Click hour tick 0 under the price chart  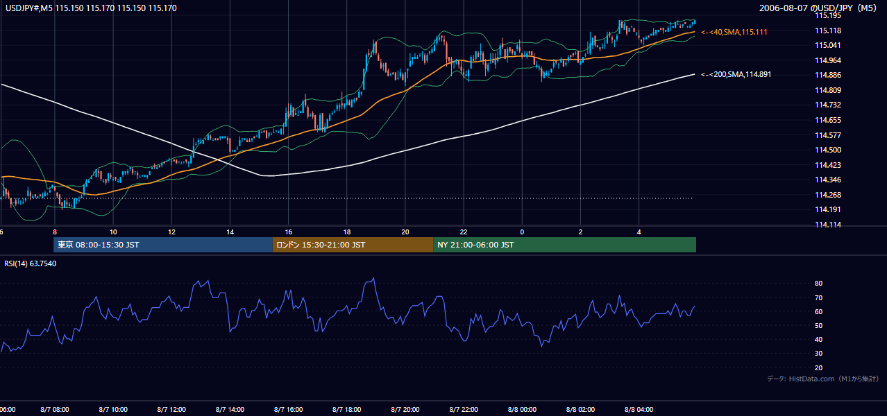[522, 232]
